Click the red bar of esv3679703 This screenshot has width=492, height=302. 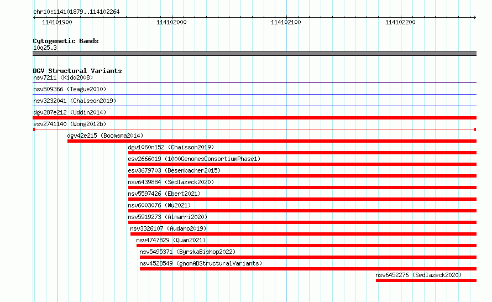pyautogui.click(x=302, y=176)
